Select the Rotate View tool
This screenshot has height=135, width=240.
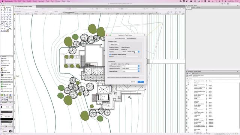[x=6, y=66]
